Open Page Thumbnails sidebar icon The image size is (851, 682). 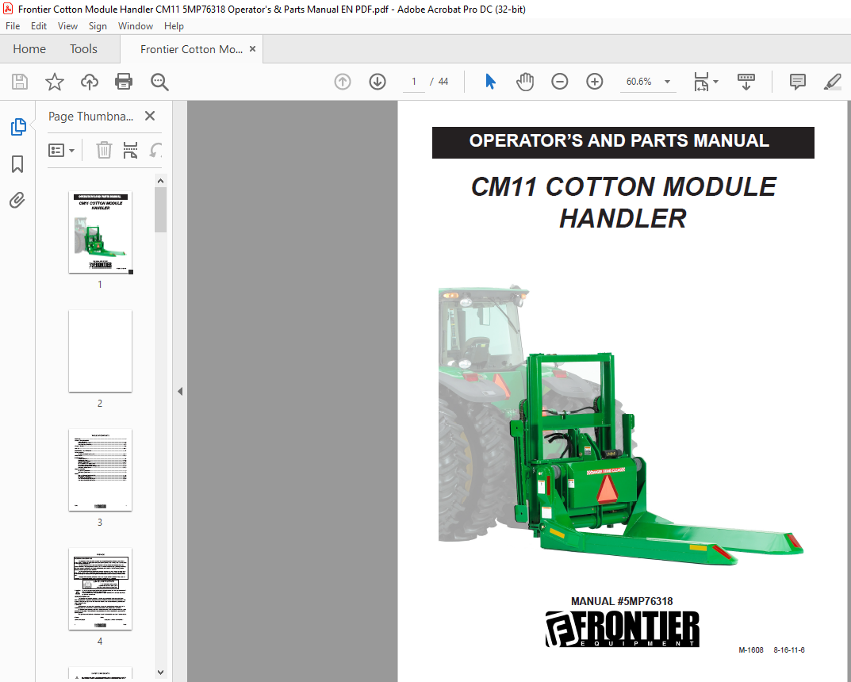18,126
